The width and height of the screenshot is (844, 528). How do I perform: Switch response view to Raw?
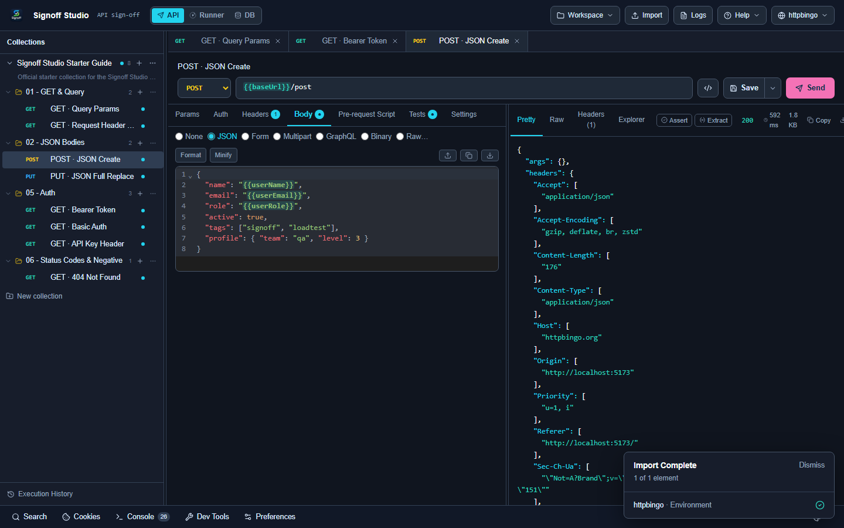pos(557,120)
